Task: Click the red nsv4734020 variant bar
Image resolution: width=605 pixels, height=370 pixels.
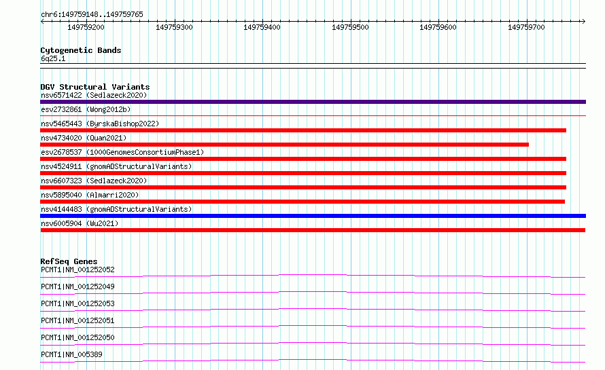Action: tap(284, 145)
